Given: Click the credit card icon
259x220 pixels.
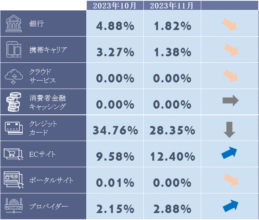Looking at the screenshot, I should [14, 128].
